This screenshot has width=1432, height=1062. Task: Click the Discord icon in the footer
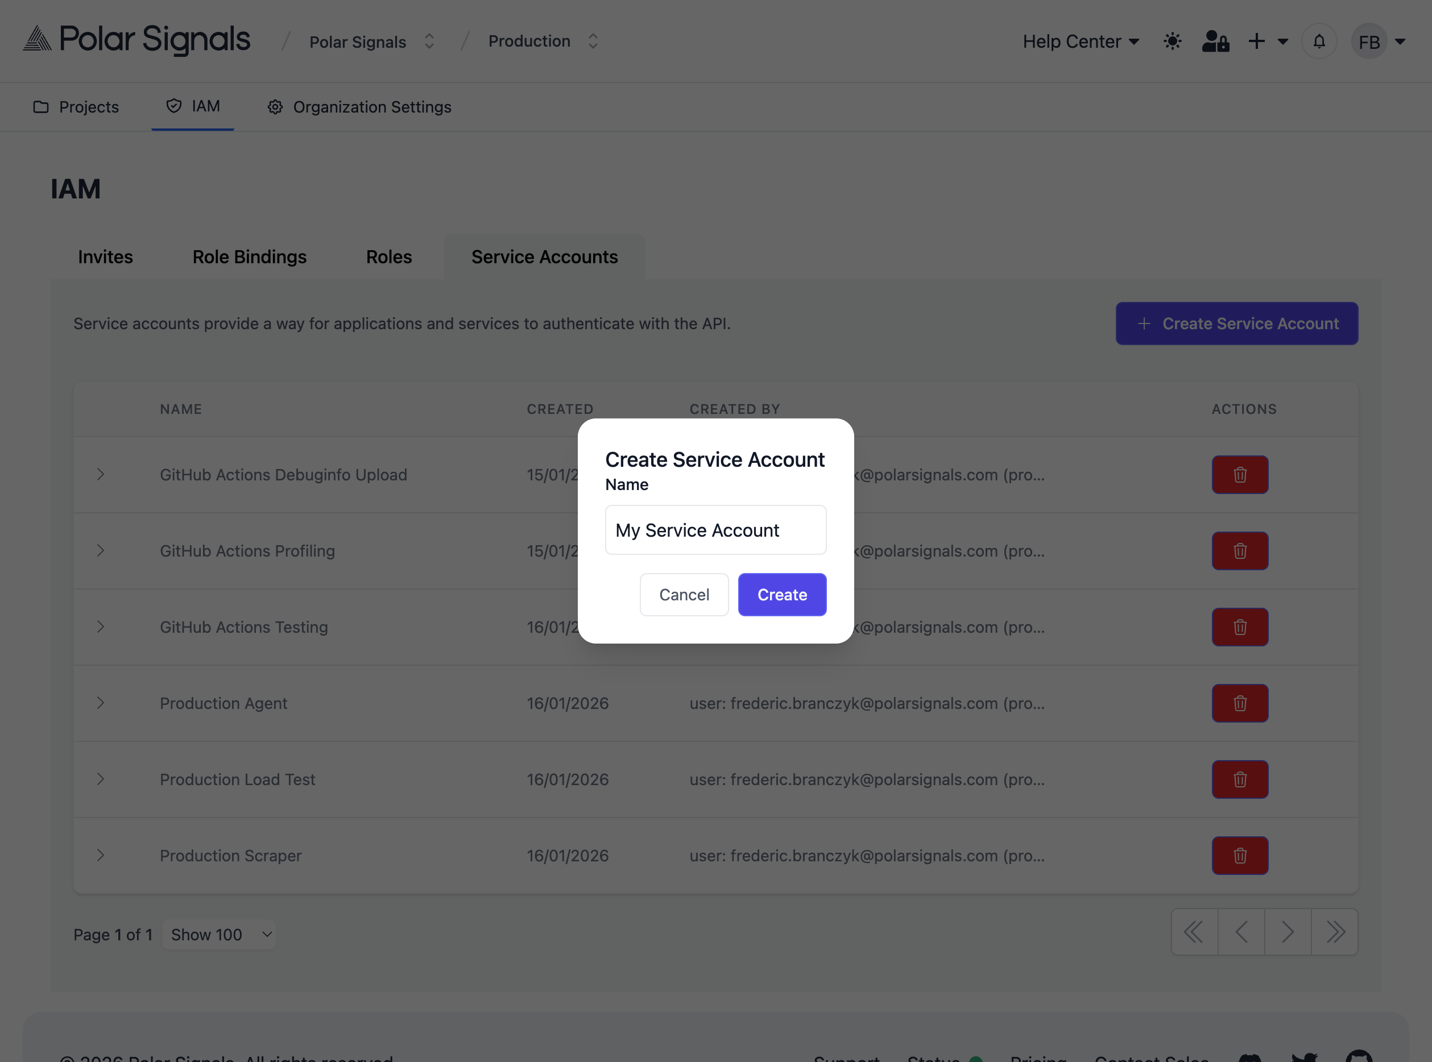[x=1249, y=1058]
